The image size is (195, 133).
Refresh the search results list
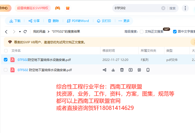pyautogui.click(x=25, y=32)
